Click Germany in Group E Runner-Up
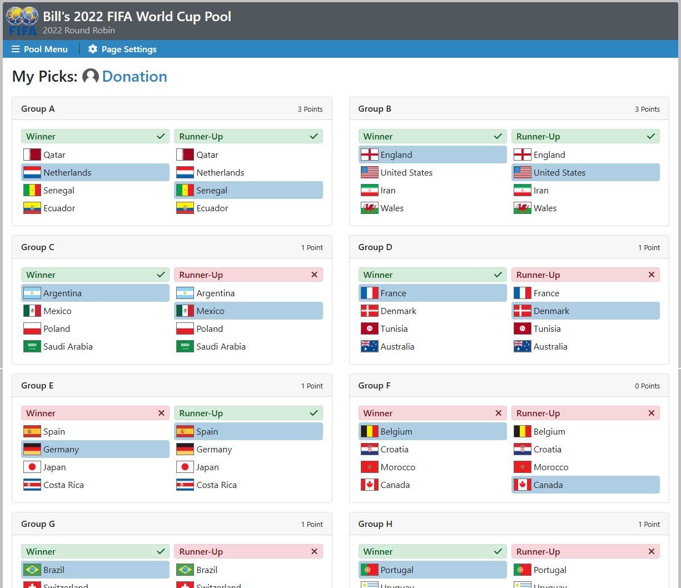Viewport: 681px width, 588px height. pos(248,449)
